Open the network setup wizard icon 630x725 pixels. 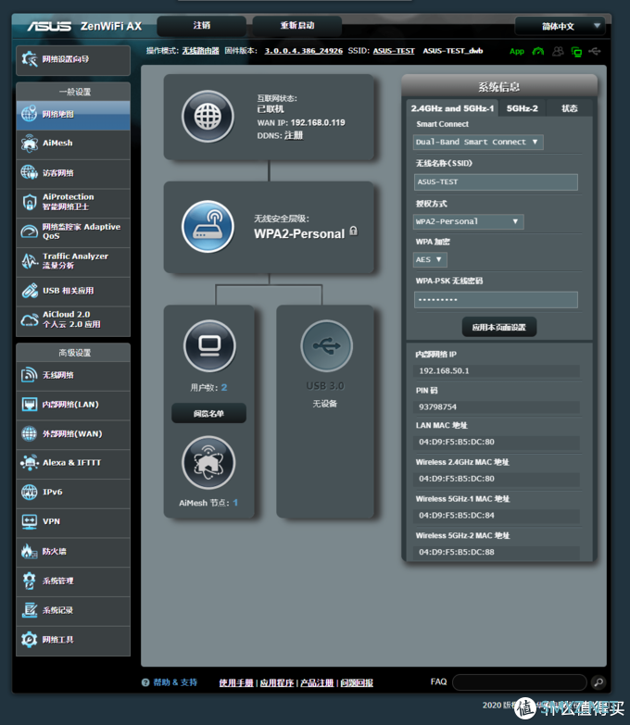[x=29, y=58]
